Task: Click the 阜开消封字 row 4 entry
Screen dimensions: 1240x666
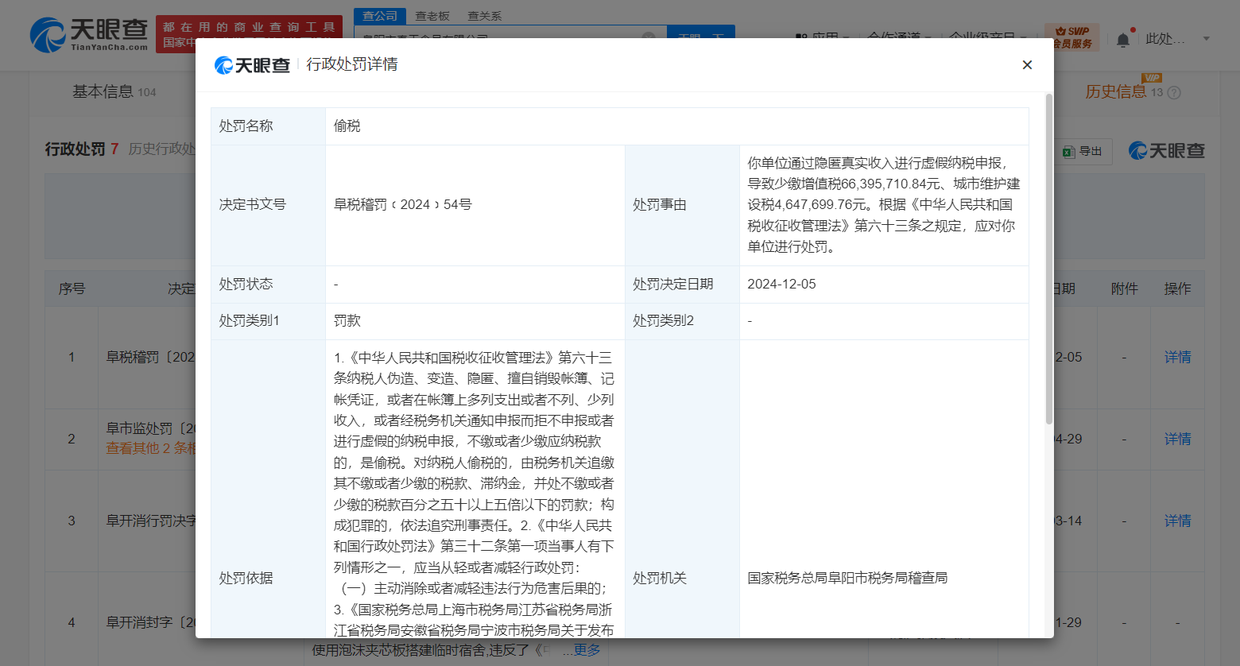Action: tap(151, 622)
